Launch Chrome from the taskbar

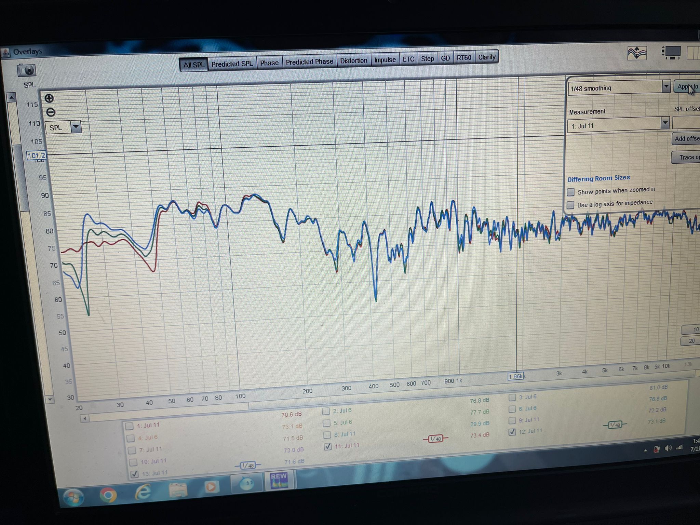point(108,495)
